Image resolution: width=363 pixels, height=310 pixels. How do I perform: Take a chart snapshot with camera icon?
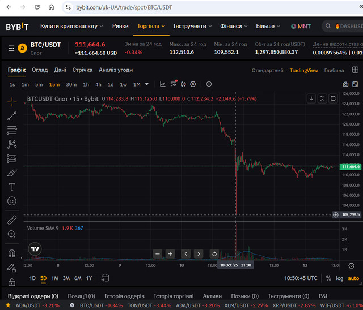tap(345, 84)
